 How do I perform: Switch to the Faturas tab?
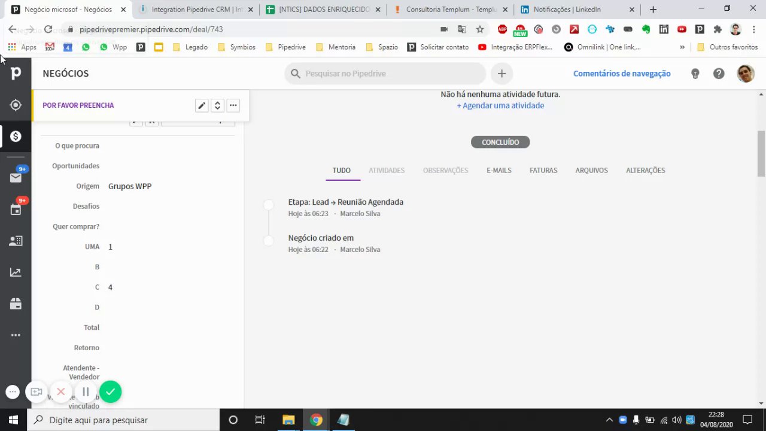[x=543, y=171]
